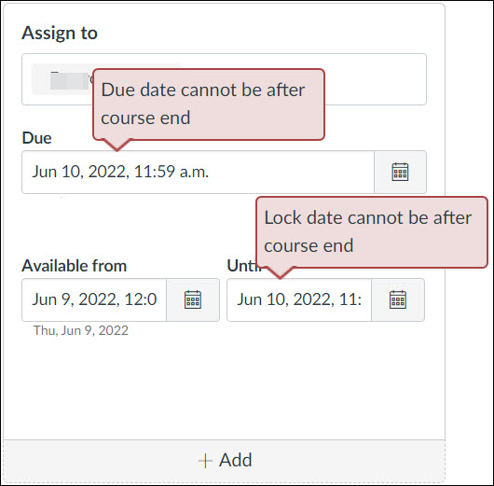
Task: Open the Until date calendar picker
Action: tap(398, 299)
